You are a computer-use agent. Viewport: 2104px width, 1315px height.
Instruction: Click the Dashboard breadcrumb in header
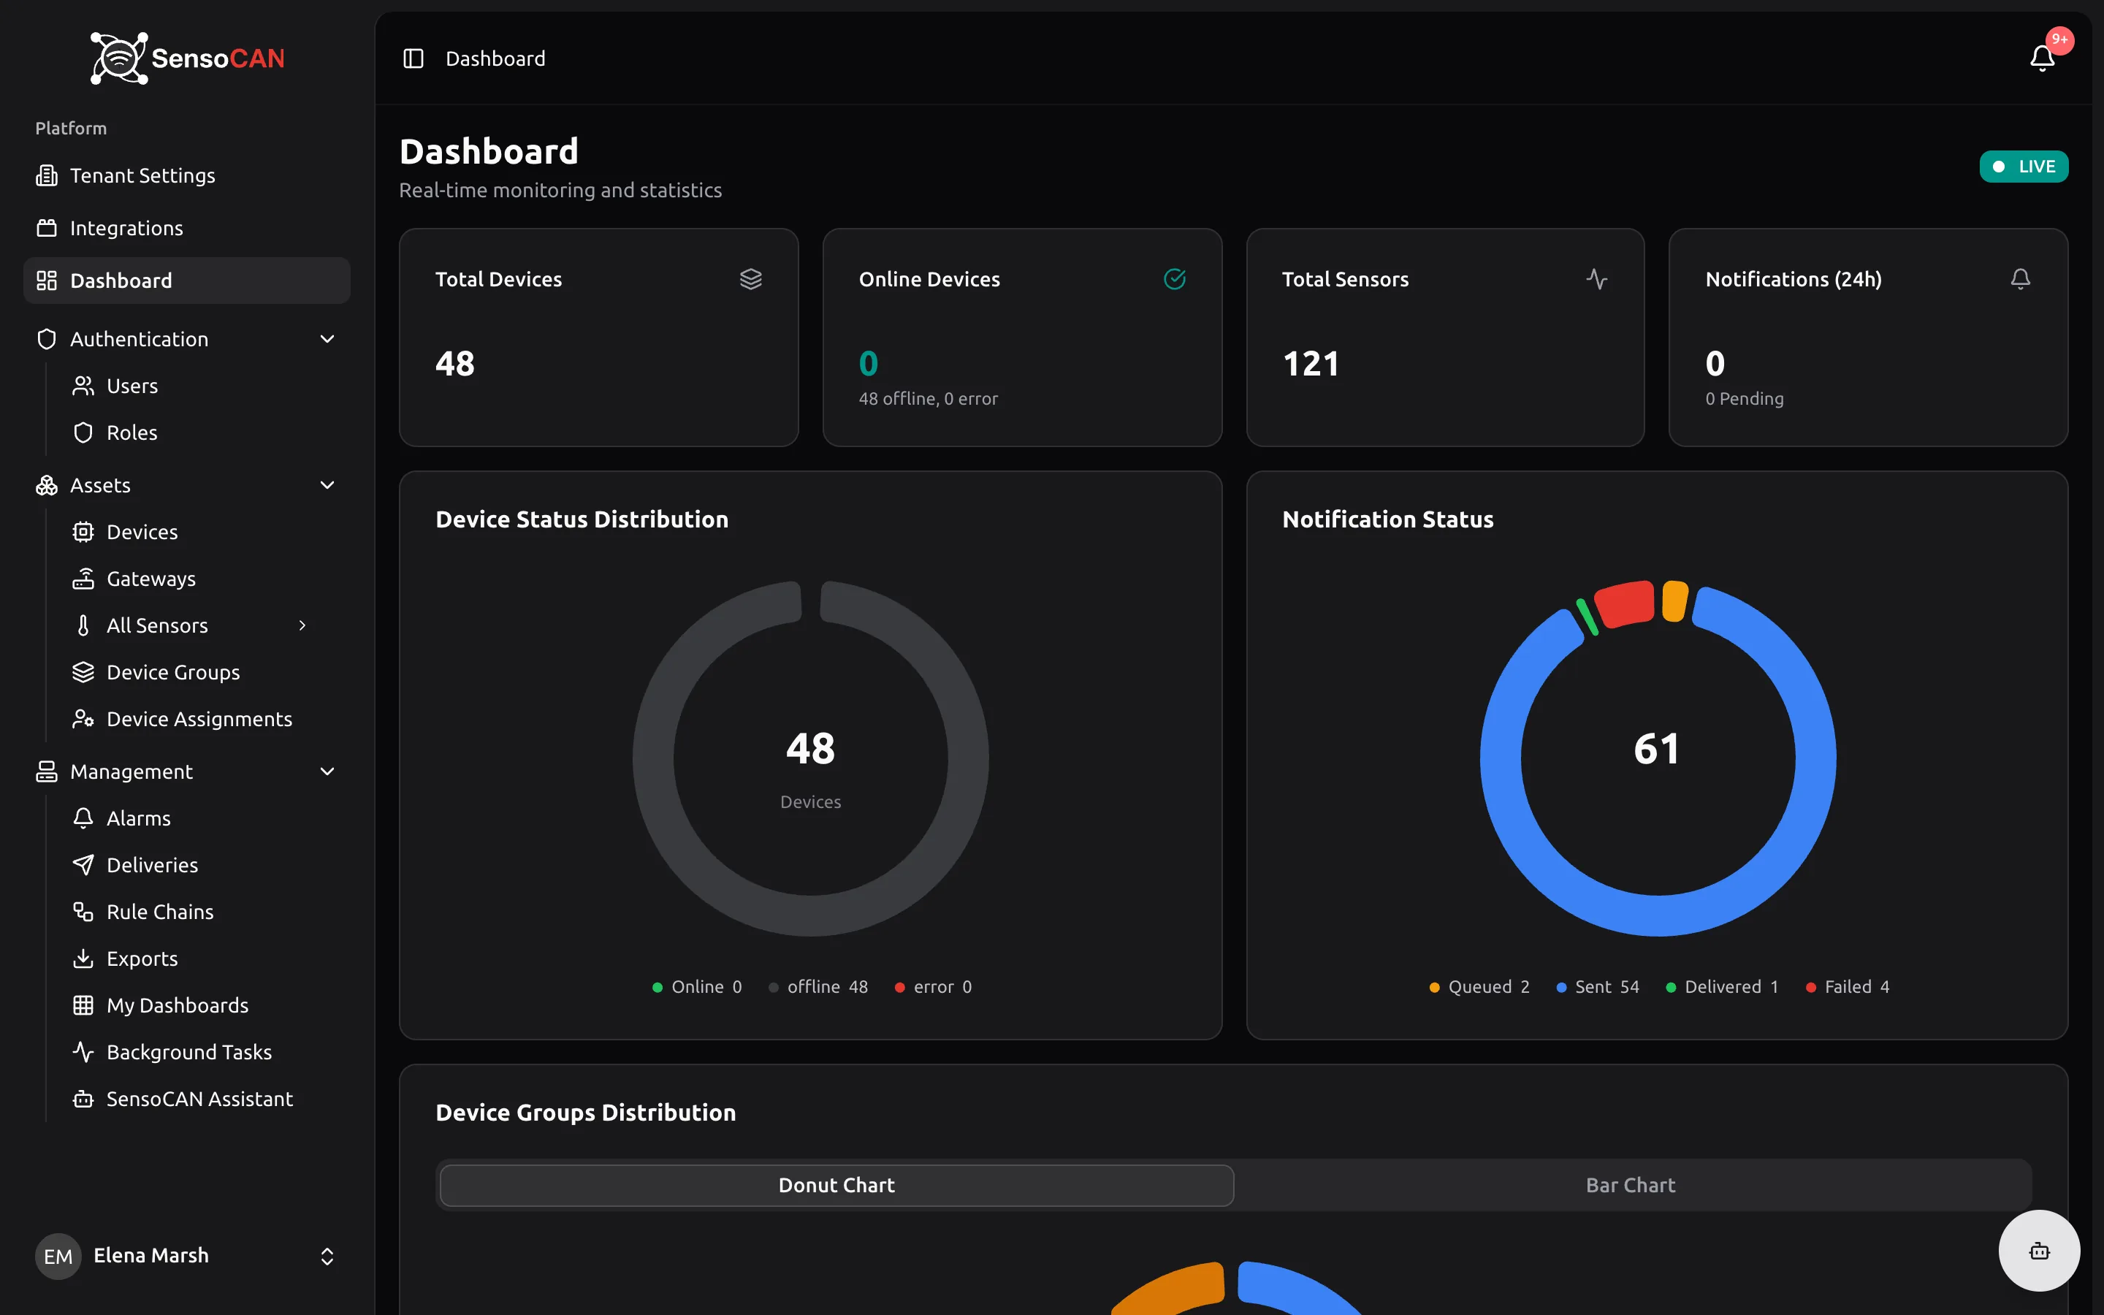[x=495, y=58]
